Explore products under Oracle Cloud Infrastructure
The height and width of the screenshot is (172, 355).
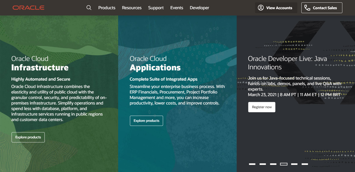tap(28, 137)
